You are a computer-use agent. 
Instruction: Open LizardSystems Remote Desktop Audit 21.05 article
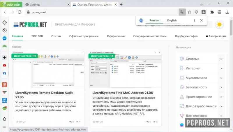pyautogui.click(x=44, y=95)
